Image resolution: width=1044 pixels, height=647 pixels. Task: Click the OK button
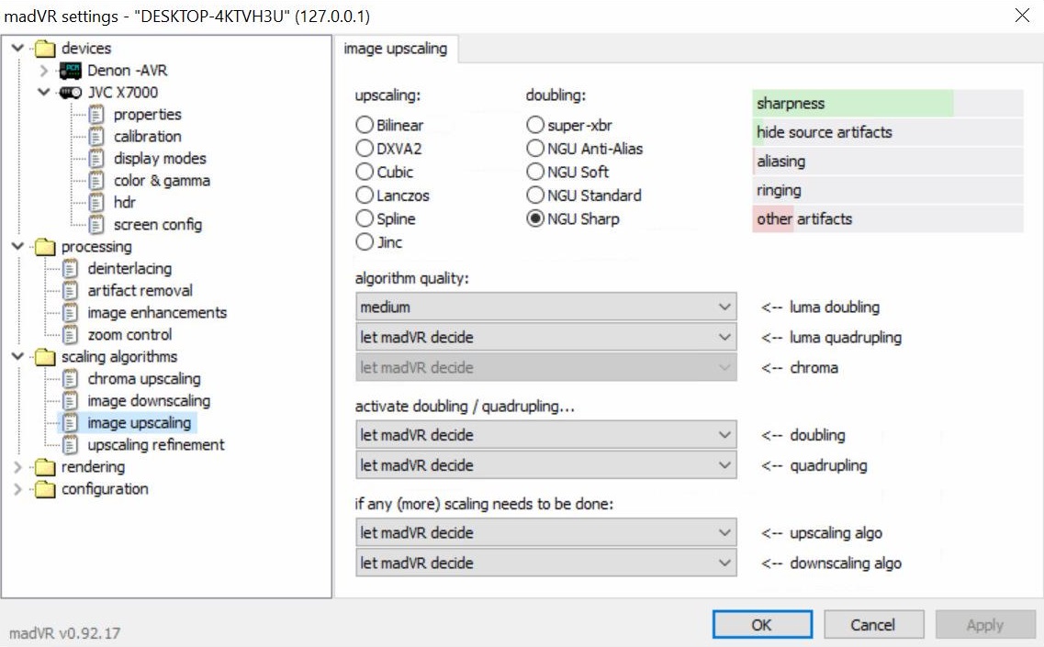762,625
